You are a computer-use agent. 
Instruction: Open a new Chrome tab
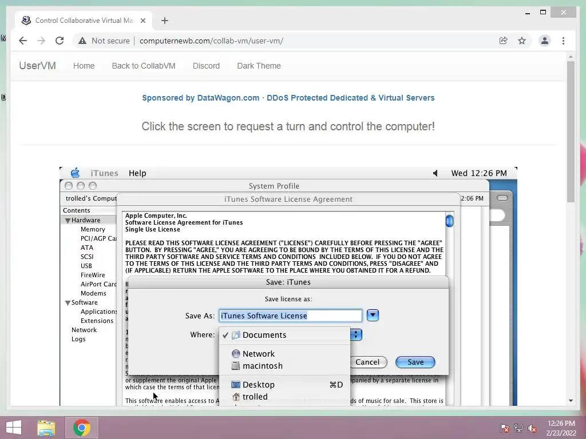(165, 21)
